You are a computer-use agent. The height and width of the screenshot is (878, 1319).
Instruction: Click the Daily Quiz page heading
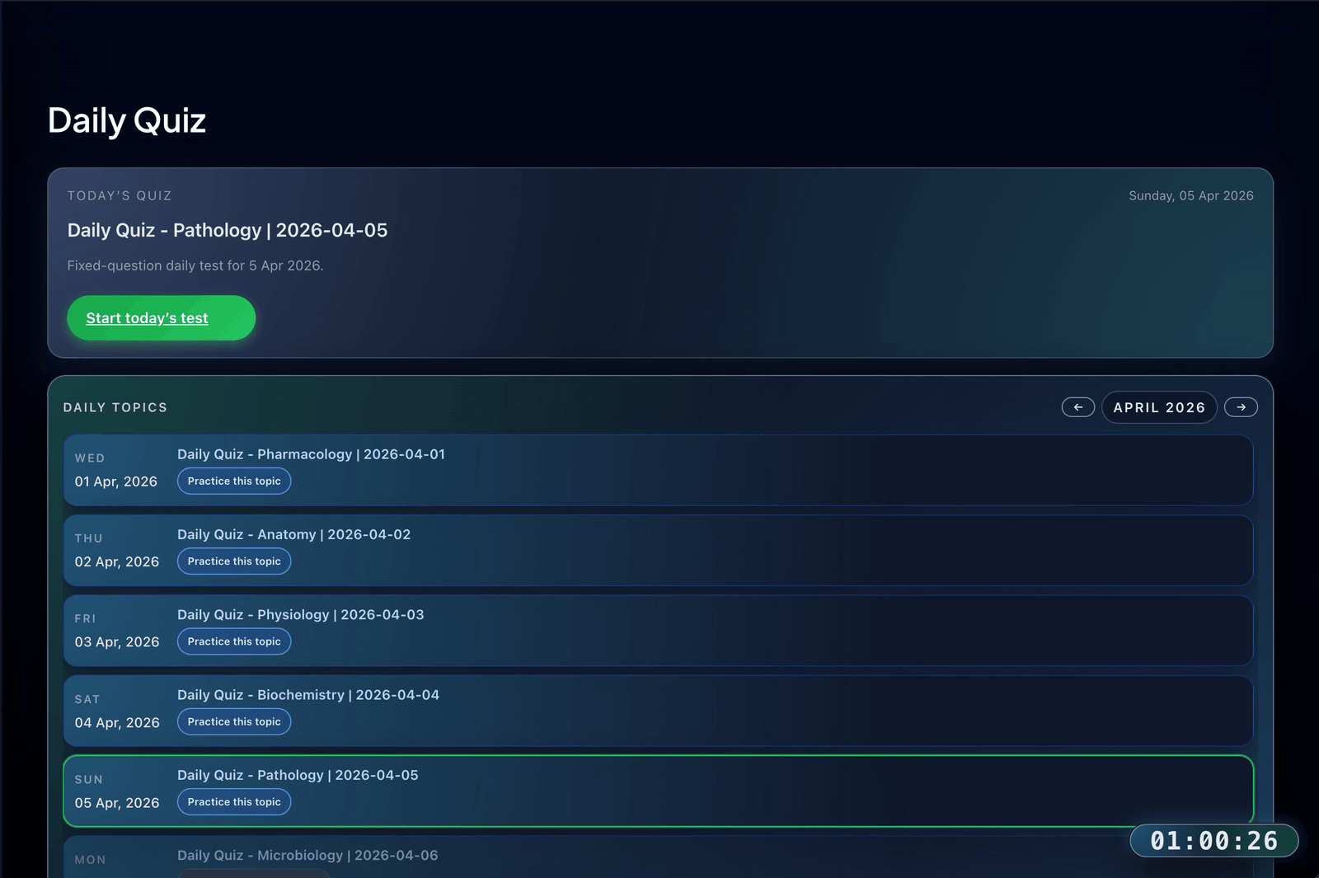click(x=127, y=120)
